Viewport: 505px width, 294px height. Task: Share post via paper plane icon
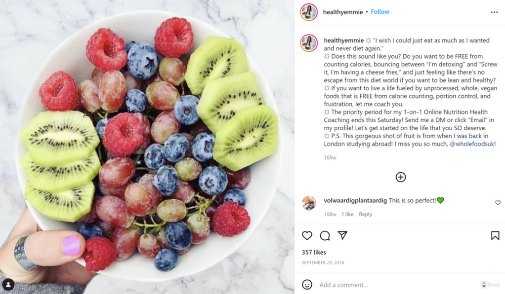coord(342,235)
